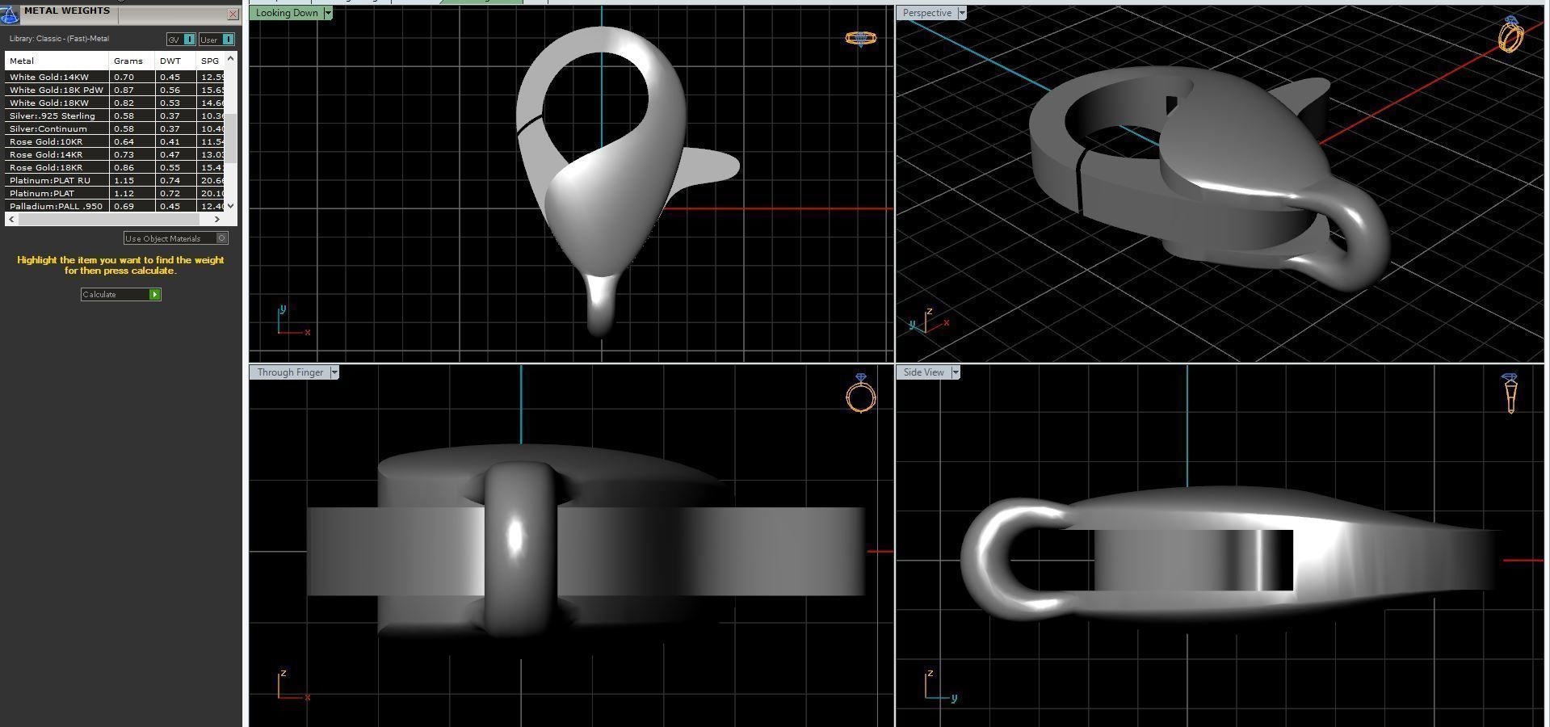
Task: Select the Rose Gold:18KR row
Action: [116, 167]
